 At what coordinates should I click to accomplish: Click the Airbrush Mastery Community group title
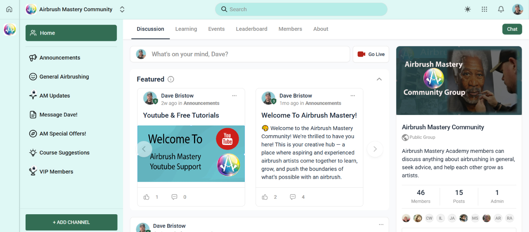[443, 127]
